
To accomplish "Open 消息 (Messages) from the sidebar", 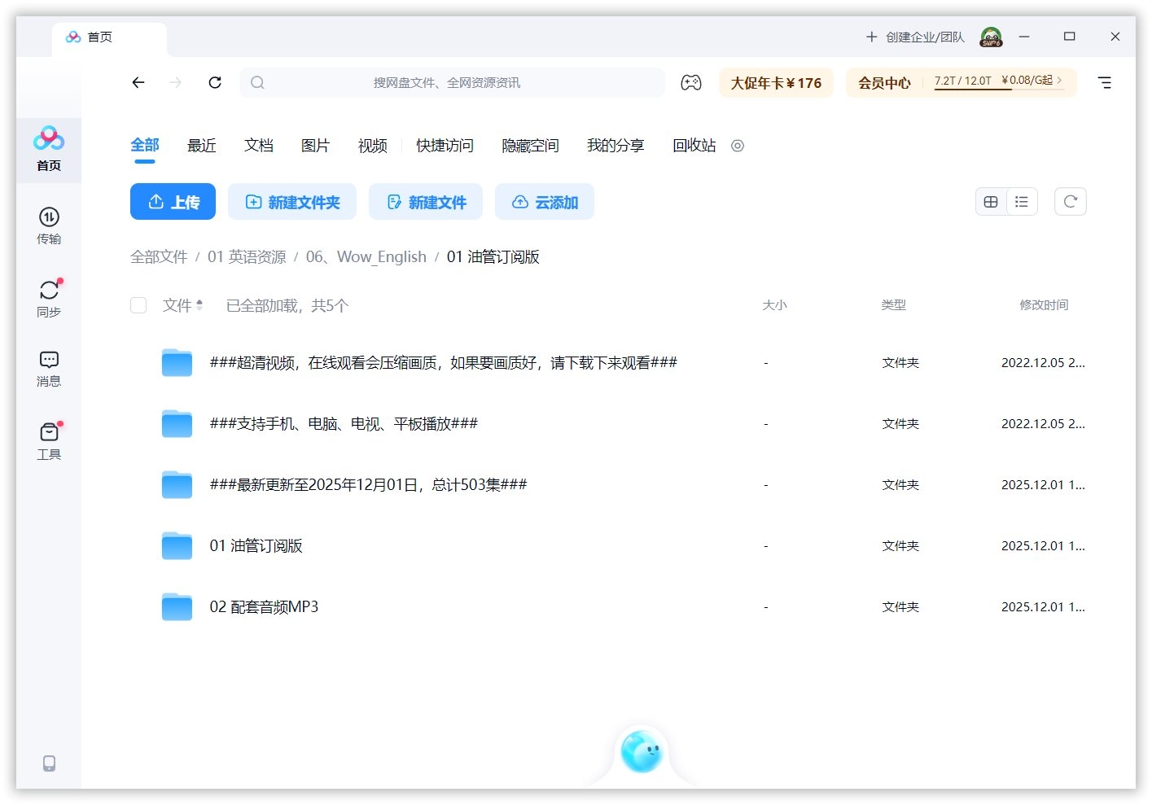I will 49,368.
